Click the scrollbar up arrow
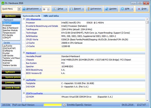Screen dimensions: 151x108 click(147, 19)
